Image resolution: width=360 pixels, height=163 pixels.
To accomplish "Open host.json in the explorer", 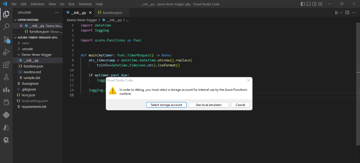I will [38, 95].
